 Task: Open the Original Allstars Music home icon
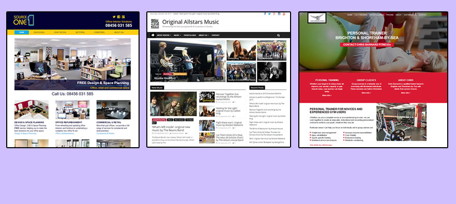pyautogui.click(x=153, y=35)
